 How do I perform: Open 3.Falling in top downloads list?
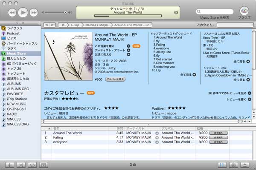point(159,45)
